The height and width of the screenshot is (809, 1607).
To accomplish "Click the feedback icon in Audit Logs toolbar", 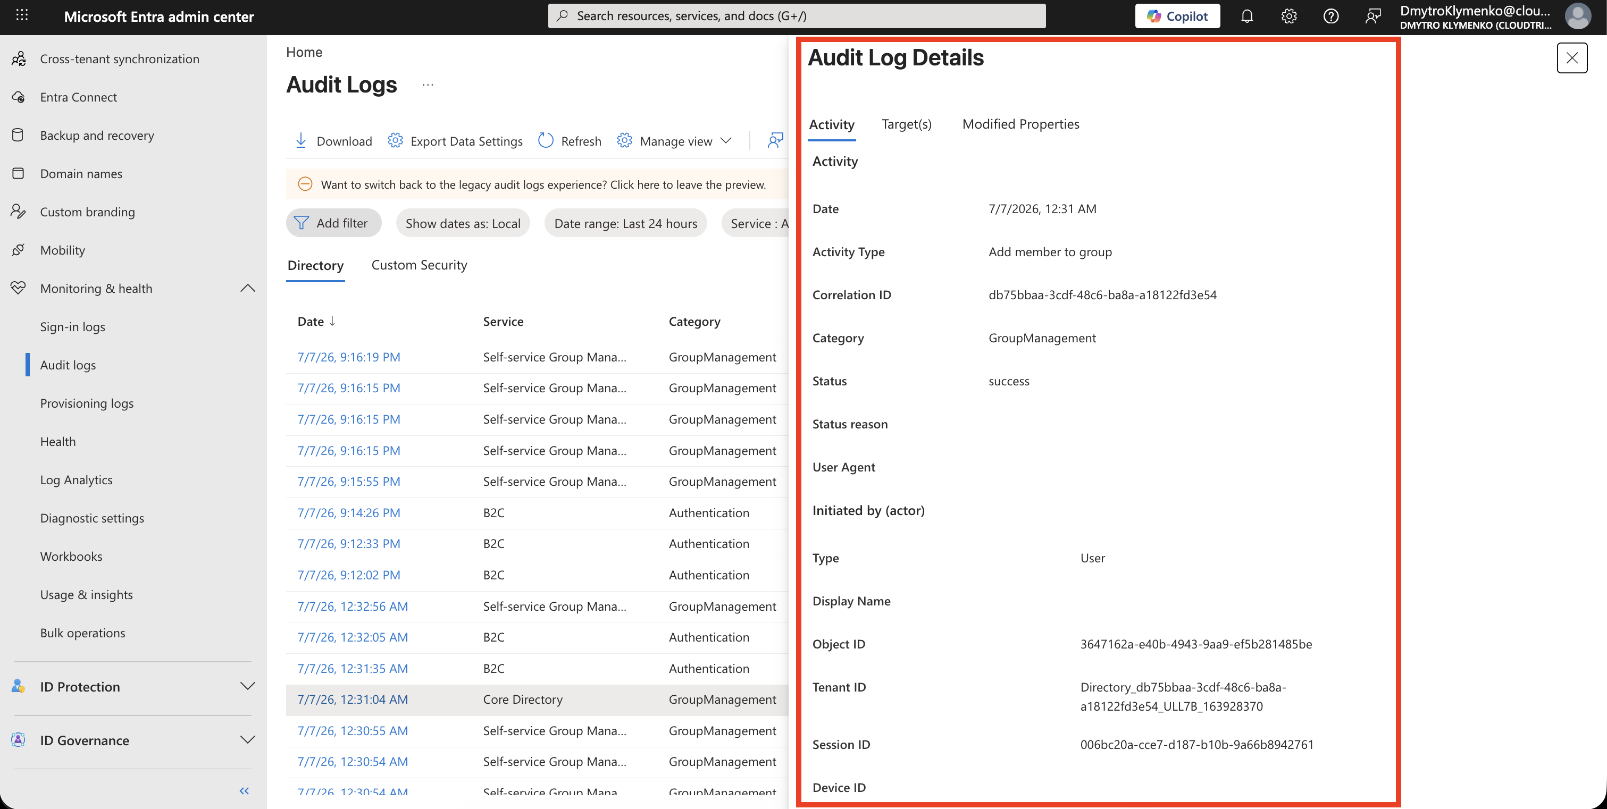I will click(x=775, y=140).
